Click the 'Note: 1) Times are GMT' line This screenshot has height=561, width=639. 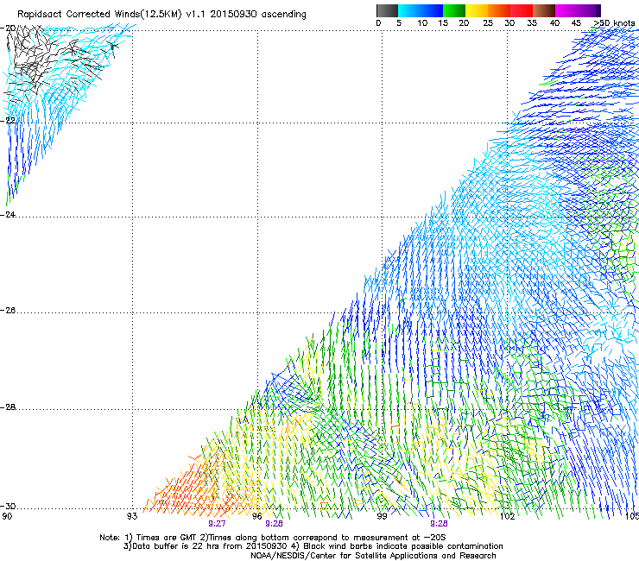[x=273, y=538]
